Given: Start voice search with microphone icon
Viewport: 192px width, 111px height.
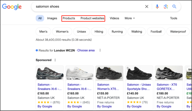Looking at the screenshot, I should (157, 6).
